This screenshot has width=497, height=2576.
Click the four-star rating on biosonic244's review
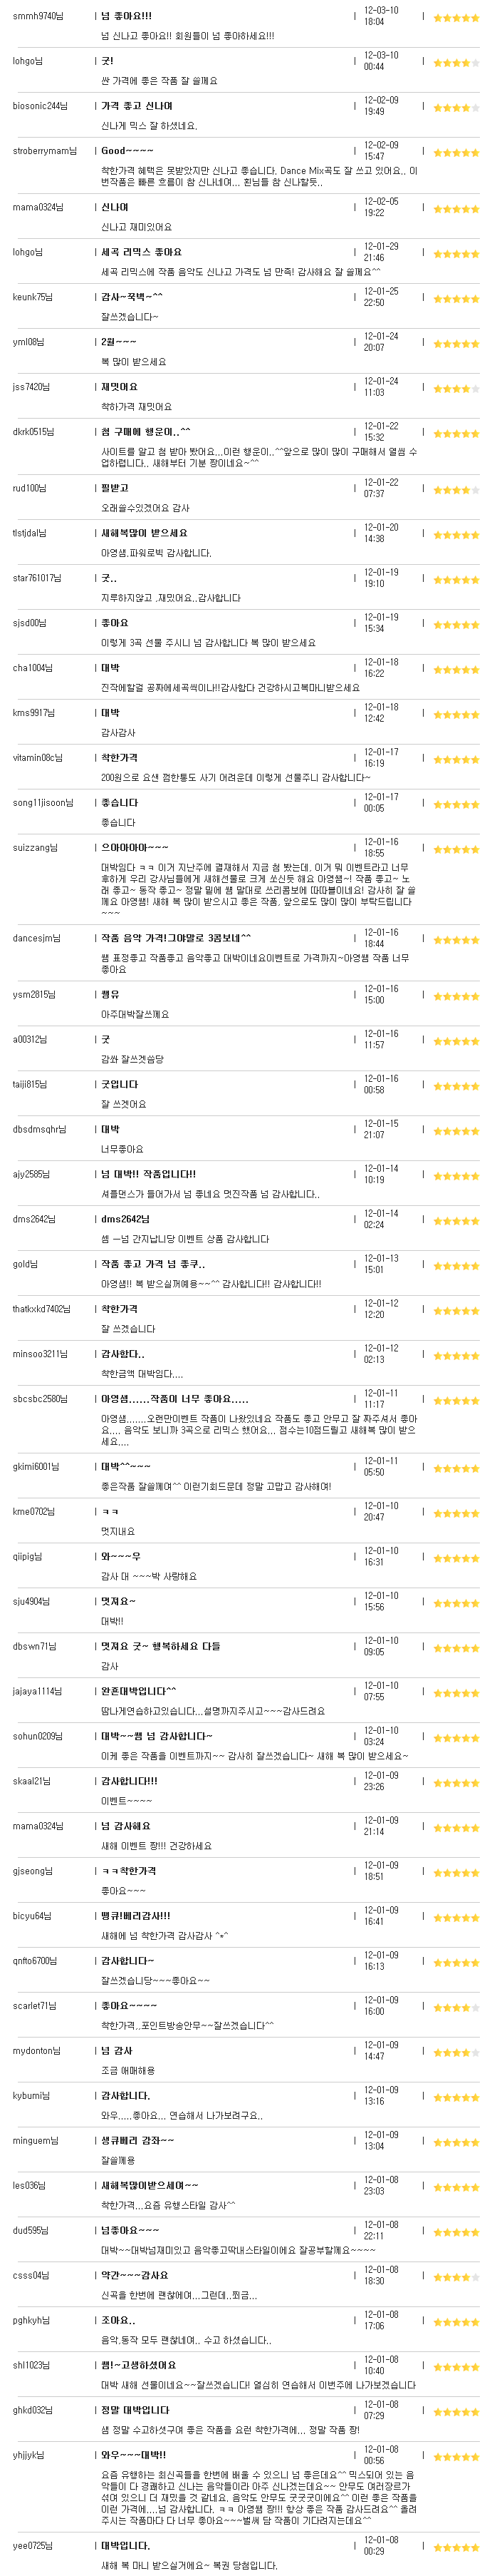point(456,107)
